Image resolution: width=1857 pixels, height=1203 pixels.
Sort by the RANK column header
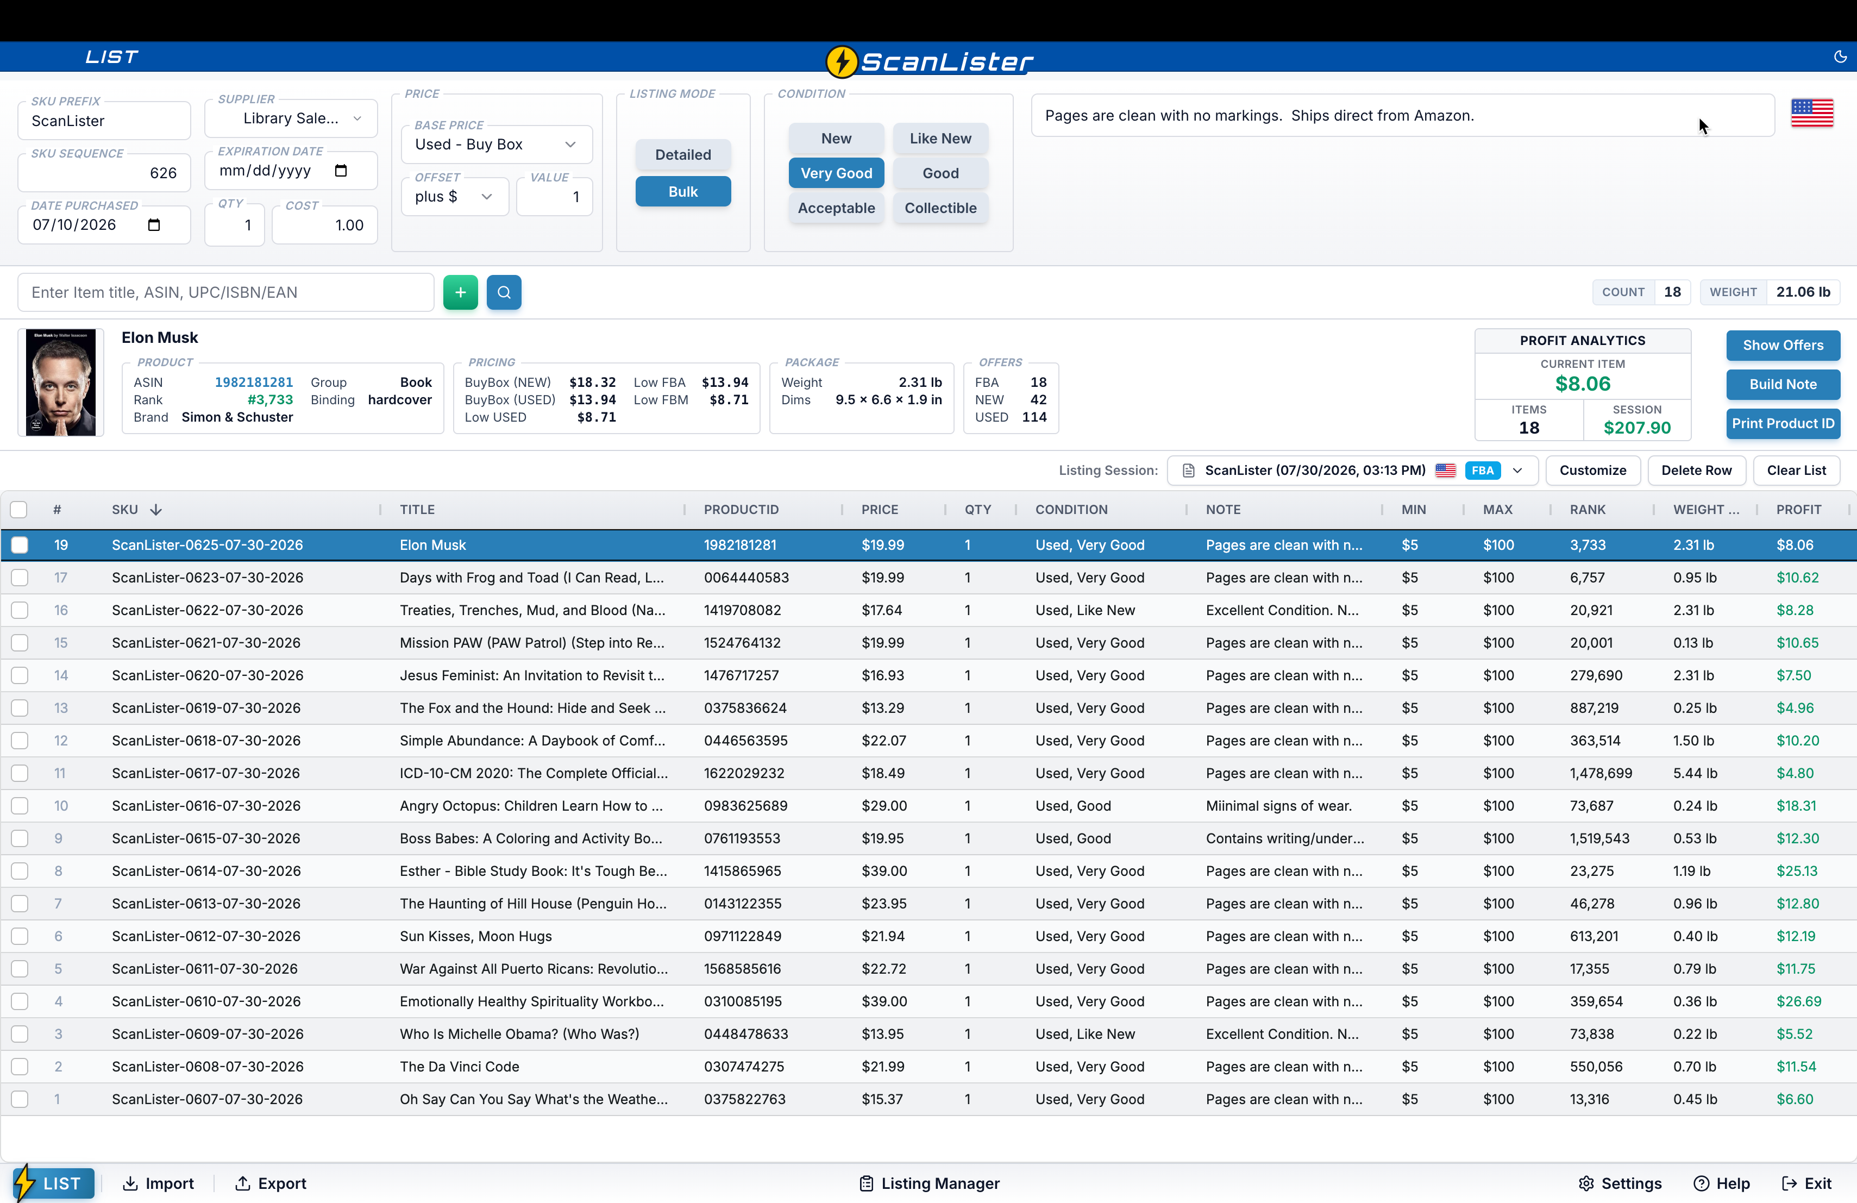1587,510
